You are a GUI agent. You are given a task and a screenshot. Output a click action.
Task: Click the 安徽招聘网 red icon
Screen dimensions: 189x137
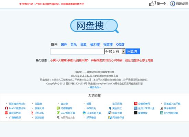136,103
